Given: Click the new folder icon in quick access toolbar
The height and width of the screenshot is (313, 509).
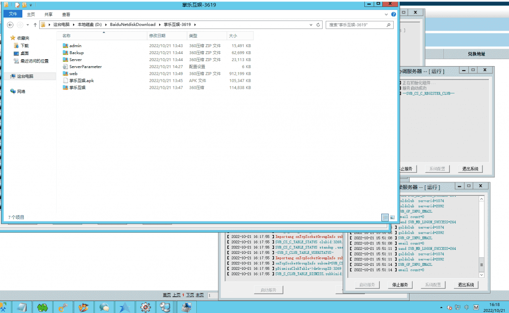Looking at the screenshot, I should click(24, 5).
